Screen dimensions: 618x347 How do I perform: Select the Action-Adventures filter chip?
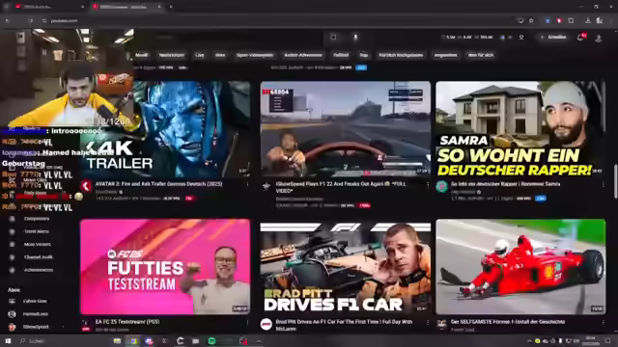point(303,55)
